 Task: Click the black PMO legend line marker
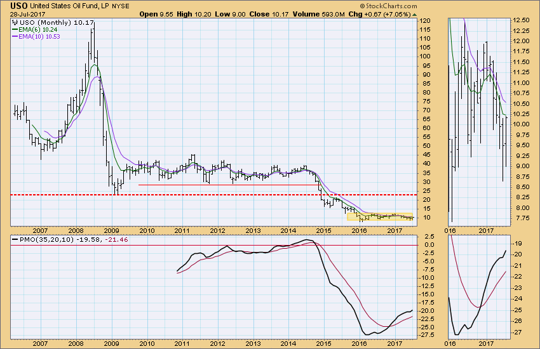(15, 240)
